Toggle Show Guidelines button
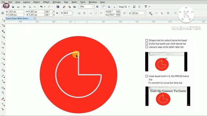The height and width of the screenshot is (116, 207). click(114, 7)
